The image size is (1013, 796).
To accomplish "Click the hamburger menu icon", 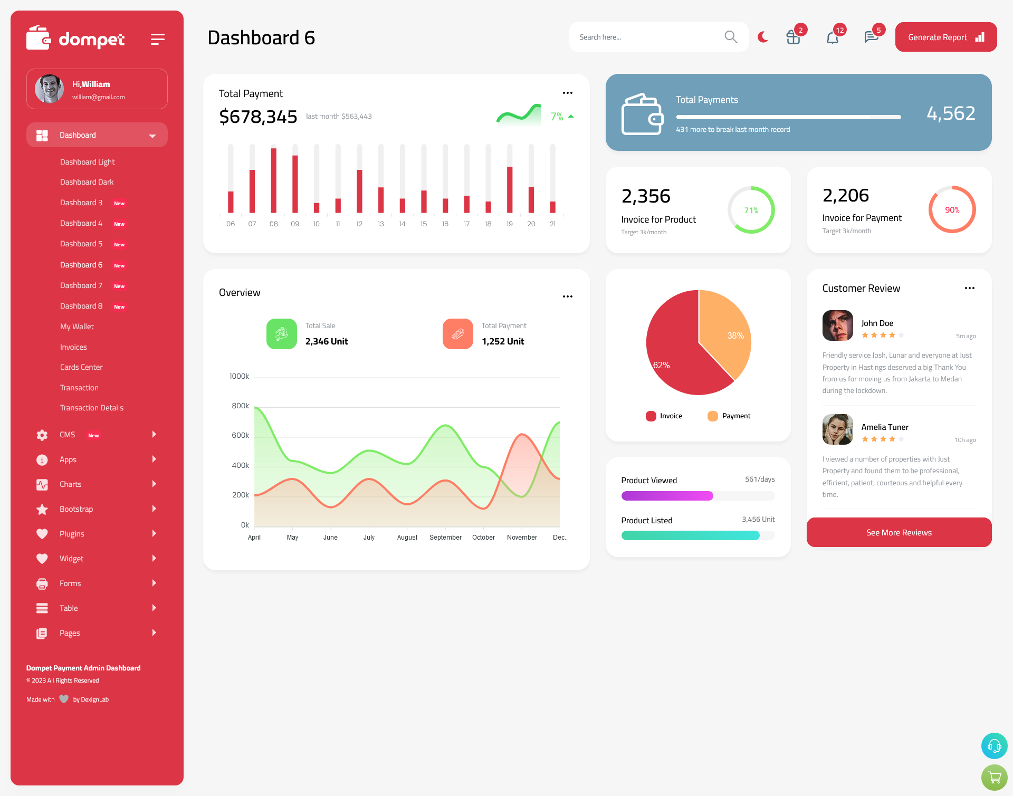I will click(x=158, y=39).
